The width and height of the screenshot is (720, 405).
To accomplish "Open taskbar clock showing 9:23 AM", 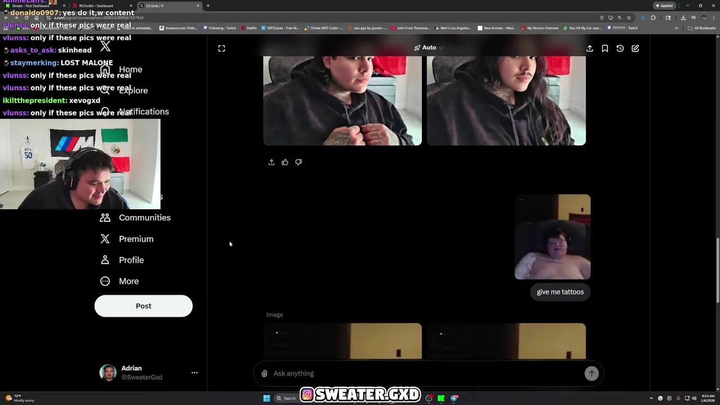I will coord(707,398).
